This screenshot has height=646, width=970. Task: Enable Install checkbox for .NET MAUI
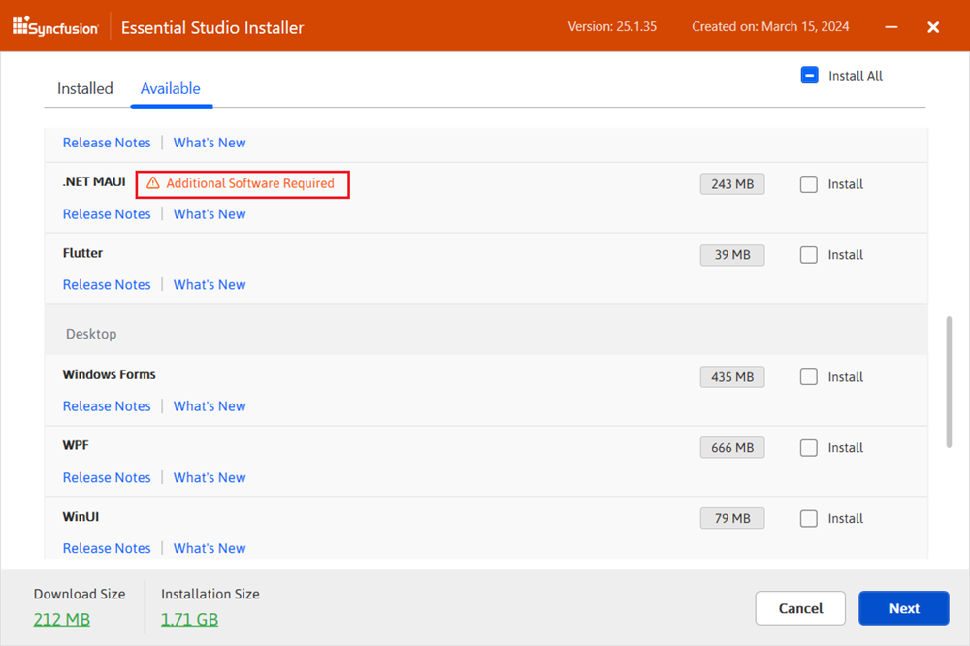[x=809, y=184]
